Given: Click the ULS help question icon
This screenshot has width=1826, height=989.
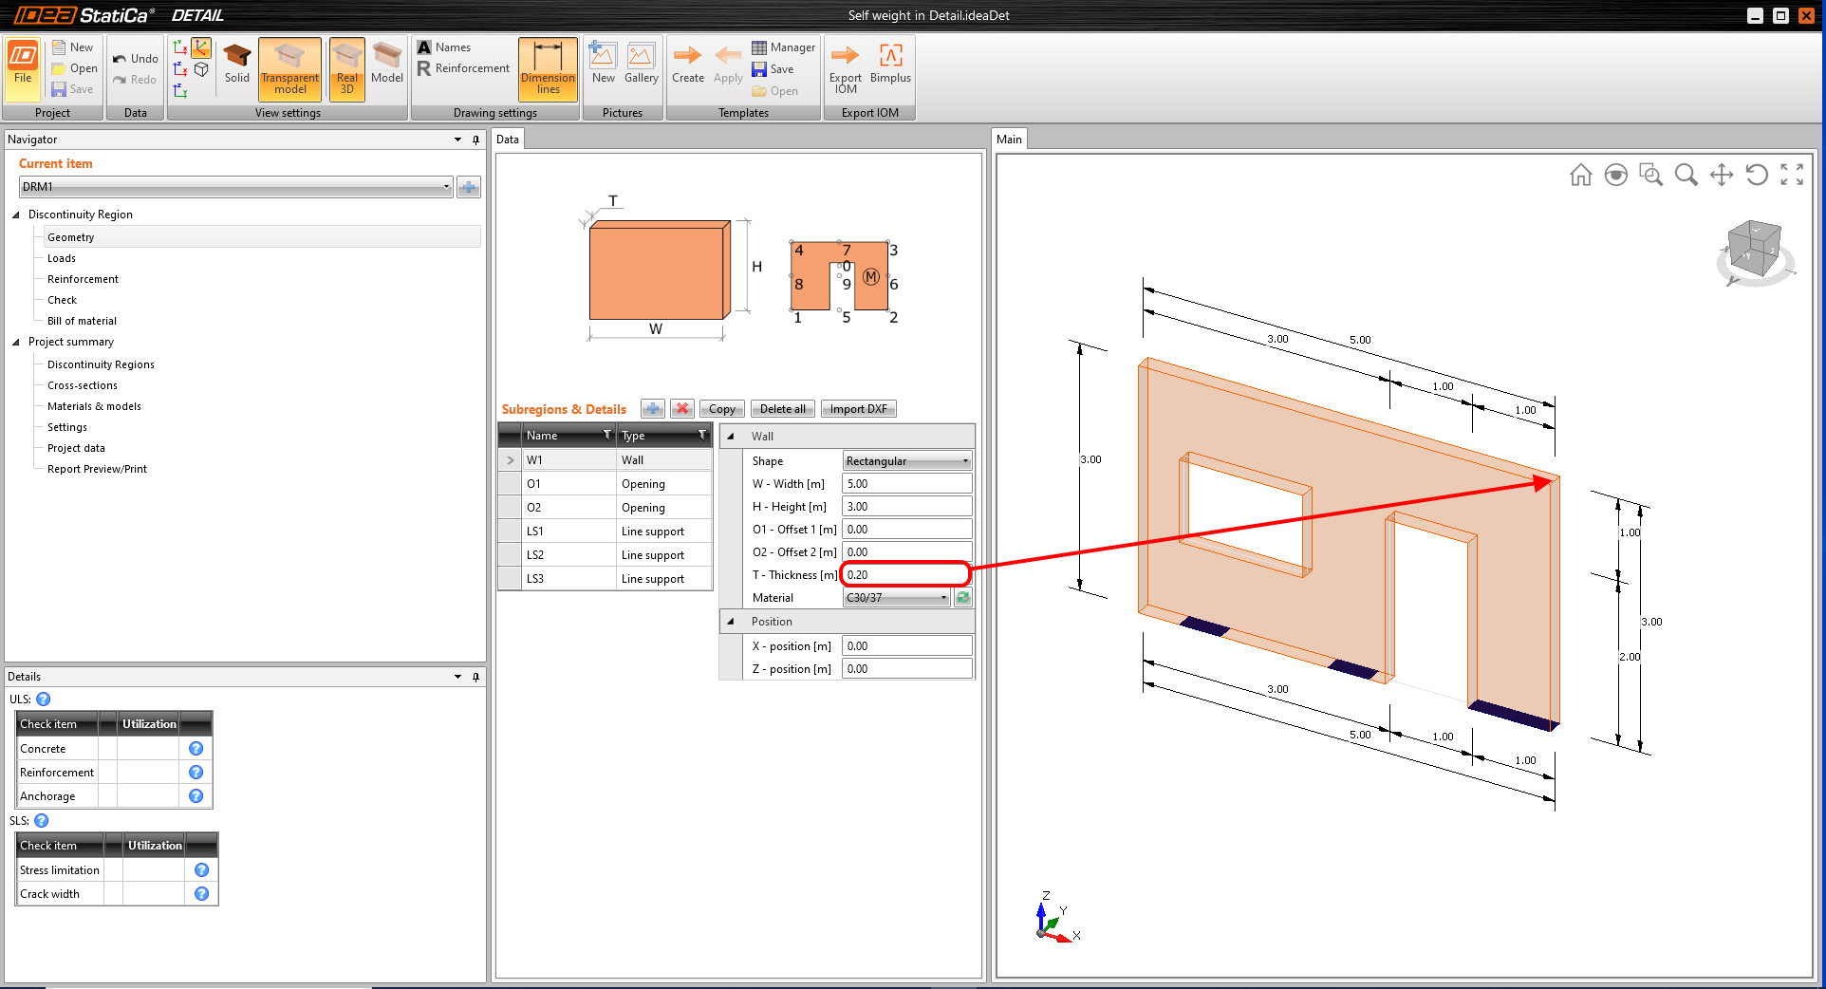Looking at the screenshot, I should (x=44, y=700).
